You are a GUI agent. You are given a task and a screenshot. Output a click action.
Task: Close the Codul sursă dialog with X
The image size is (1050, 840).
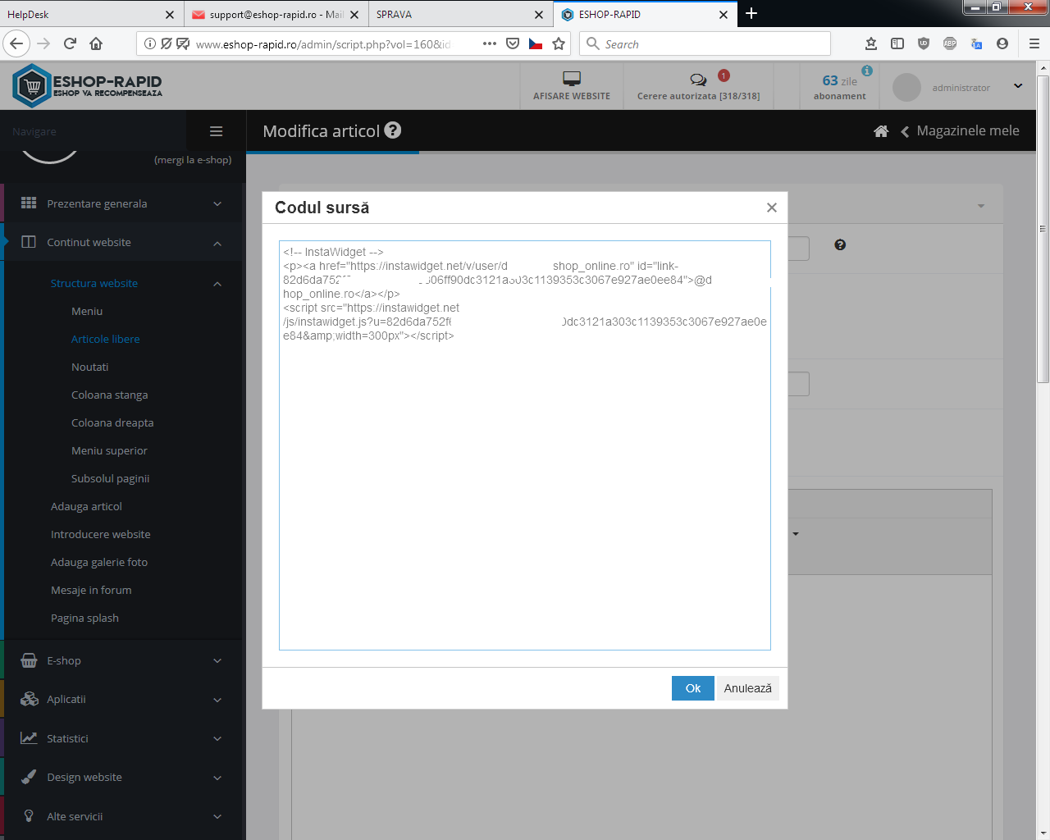coord(771,208)
